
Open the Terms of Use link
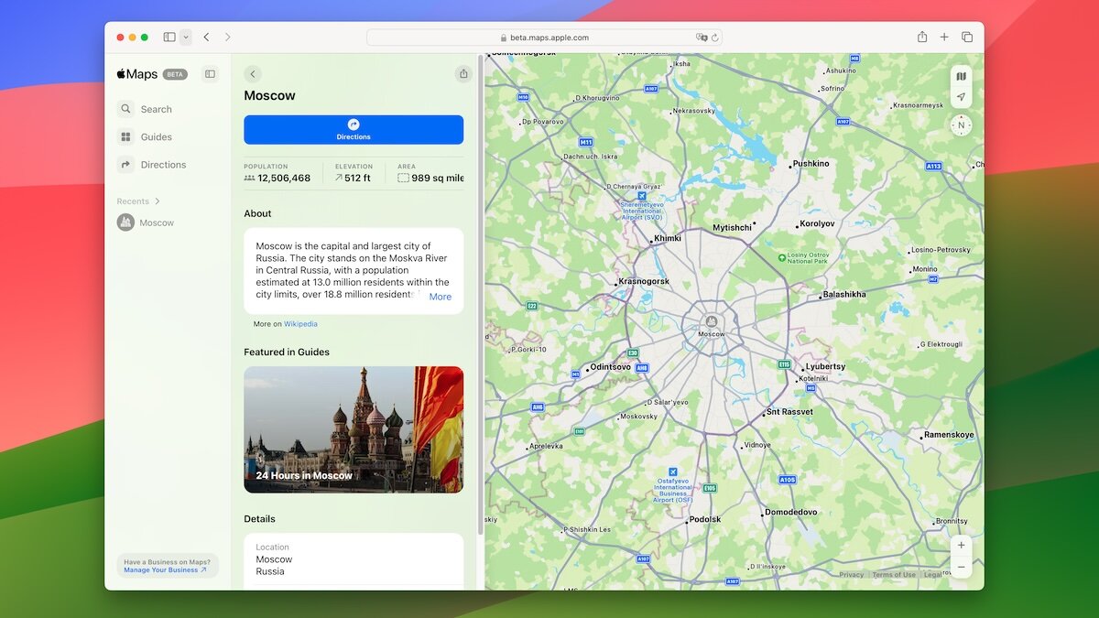[894, 575]
